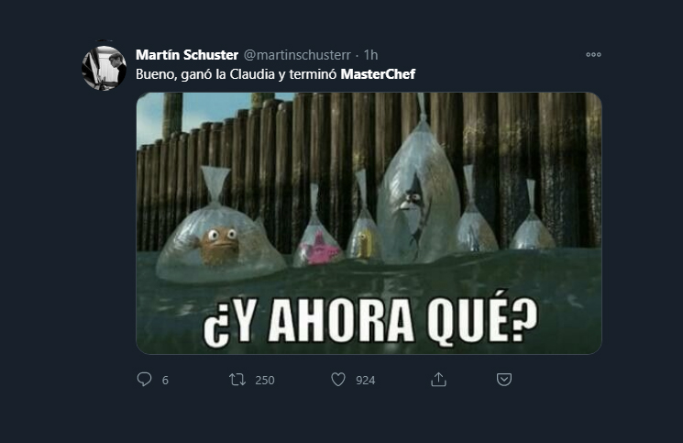This screenshot has width=683, height=443.
Task: Click the pufferfish in the GIF
Action: (219, 245)
